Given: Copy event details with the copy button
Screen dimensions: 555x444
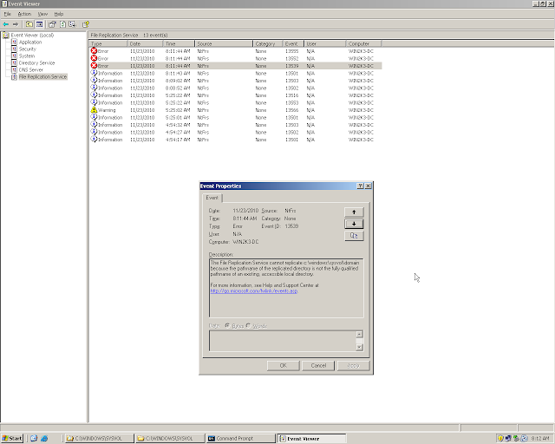Looking at the screenshot, I should pyautogui.click(x=354, y=236).
